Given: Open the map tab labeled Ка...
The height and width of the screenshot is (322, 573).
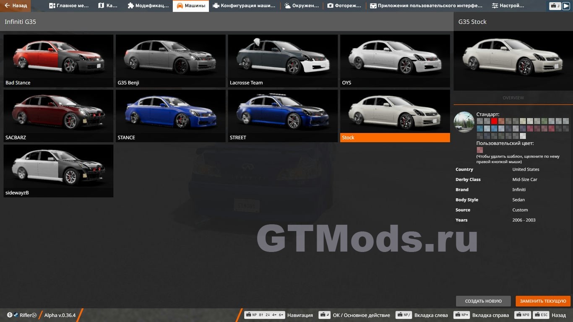Looking at the screenshot, I should click(x=108, y=6).
